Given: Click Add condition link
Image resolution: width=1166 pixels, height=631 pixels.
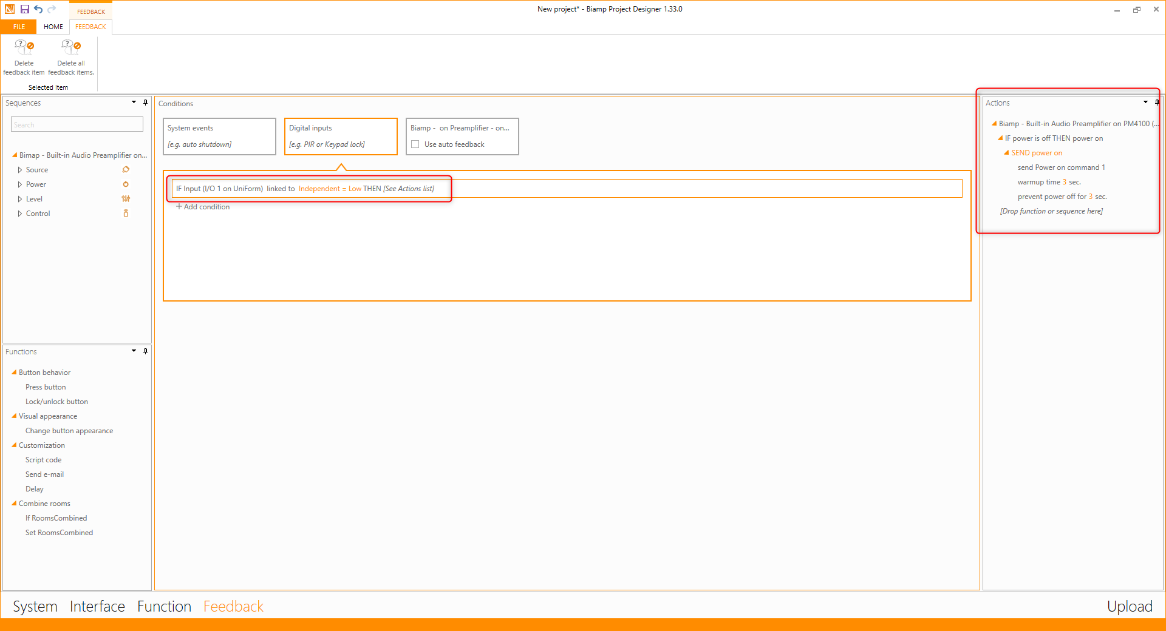Looking at the screenshot, I should 203,207.
